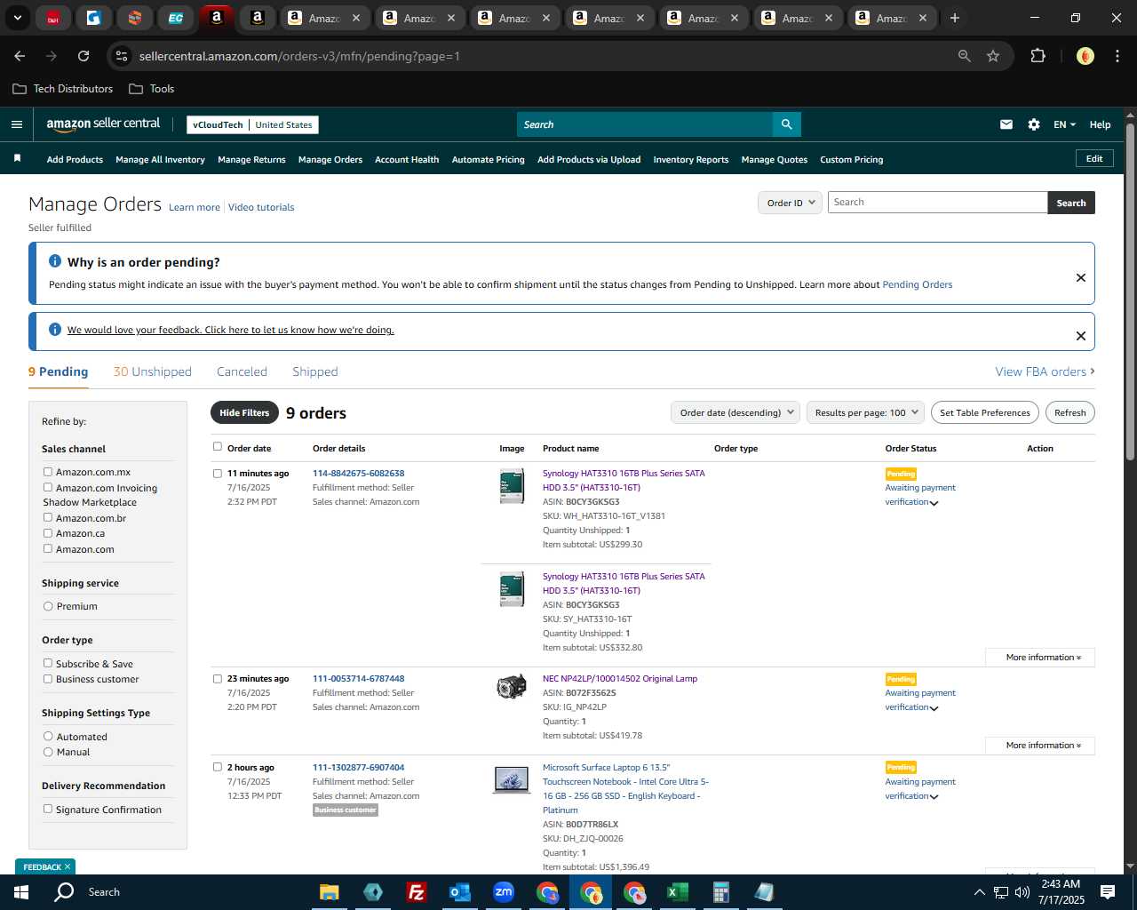Close the feedback request banner
The width and height of the screenshot is (1137, 910).
point(1081,336)
